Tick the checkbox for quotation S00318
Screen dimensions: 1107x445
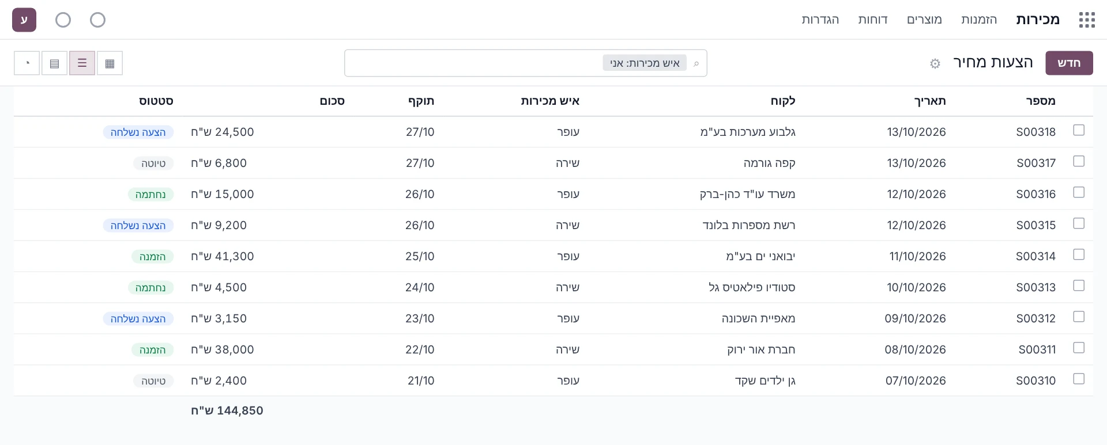[1079, 130]
